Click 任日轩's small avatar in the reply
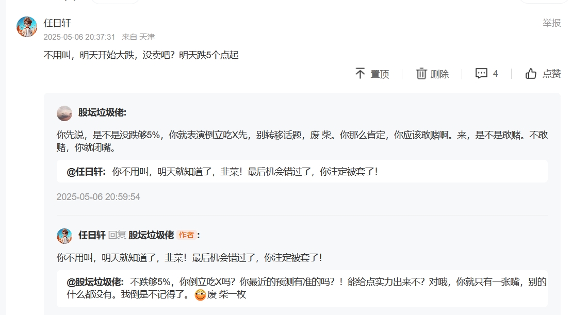 64,236
